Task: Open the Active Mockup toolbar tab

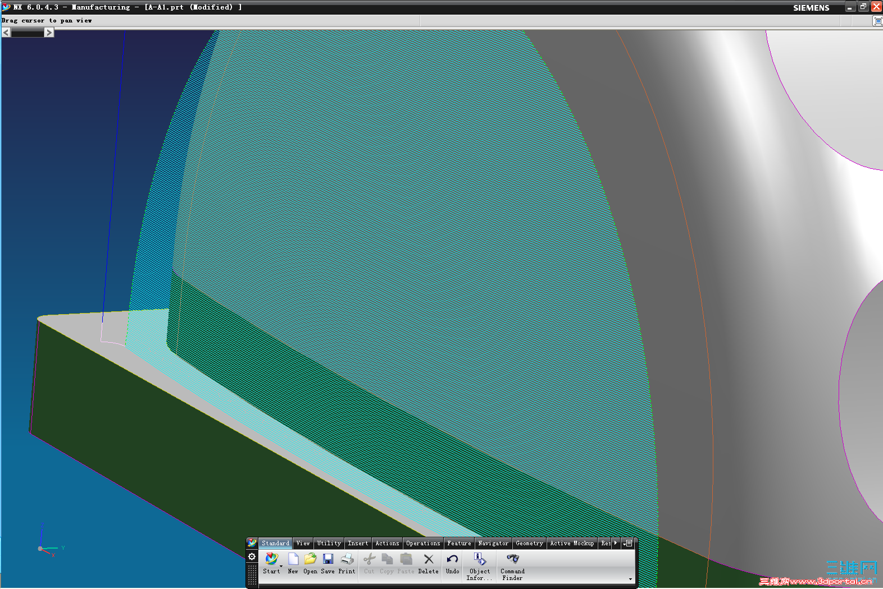Action: click(572, 543)
